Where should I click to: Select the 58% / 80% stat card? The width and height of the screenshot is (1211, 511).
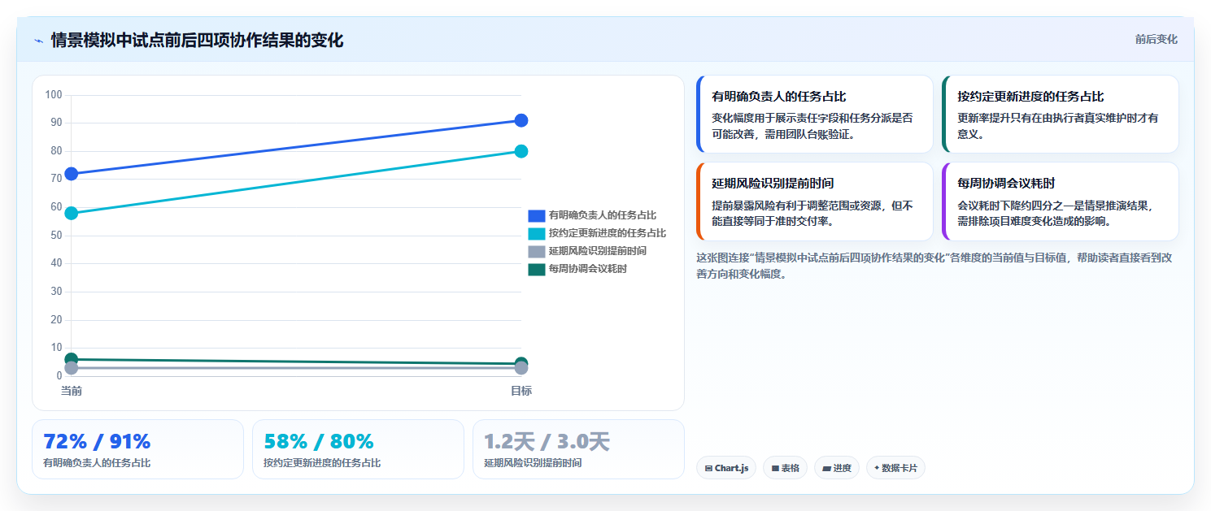358,449
